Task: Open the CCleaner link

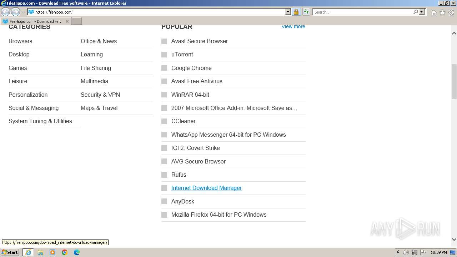Action: (x=184, y=121)
